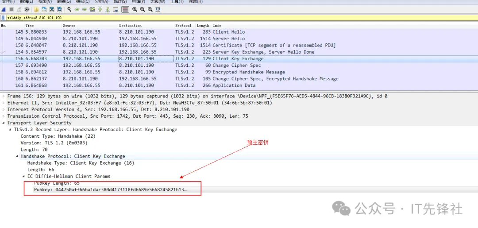Viewport: 478px width, 228px height.
Task: Open the 视图(V) menu
Action: [x=45, y=1]
